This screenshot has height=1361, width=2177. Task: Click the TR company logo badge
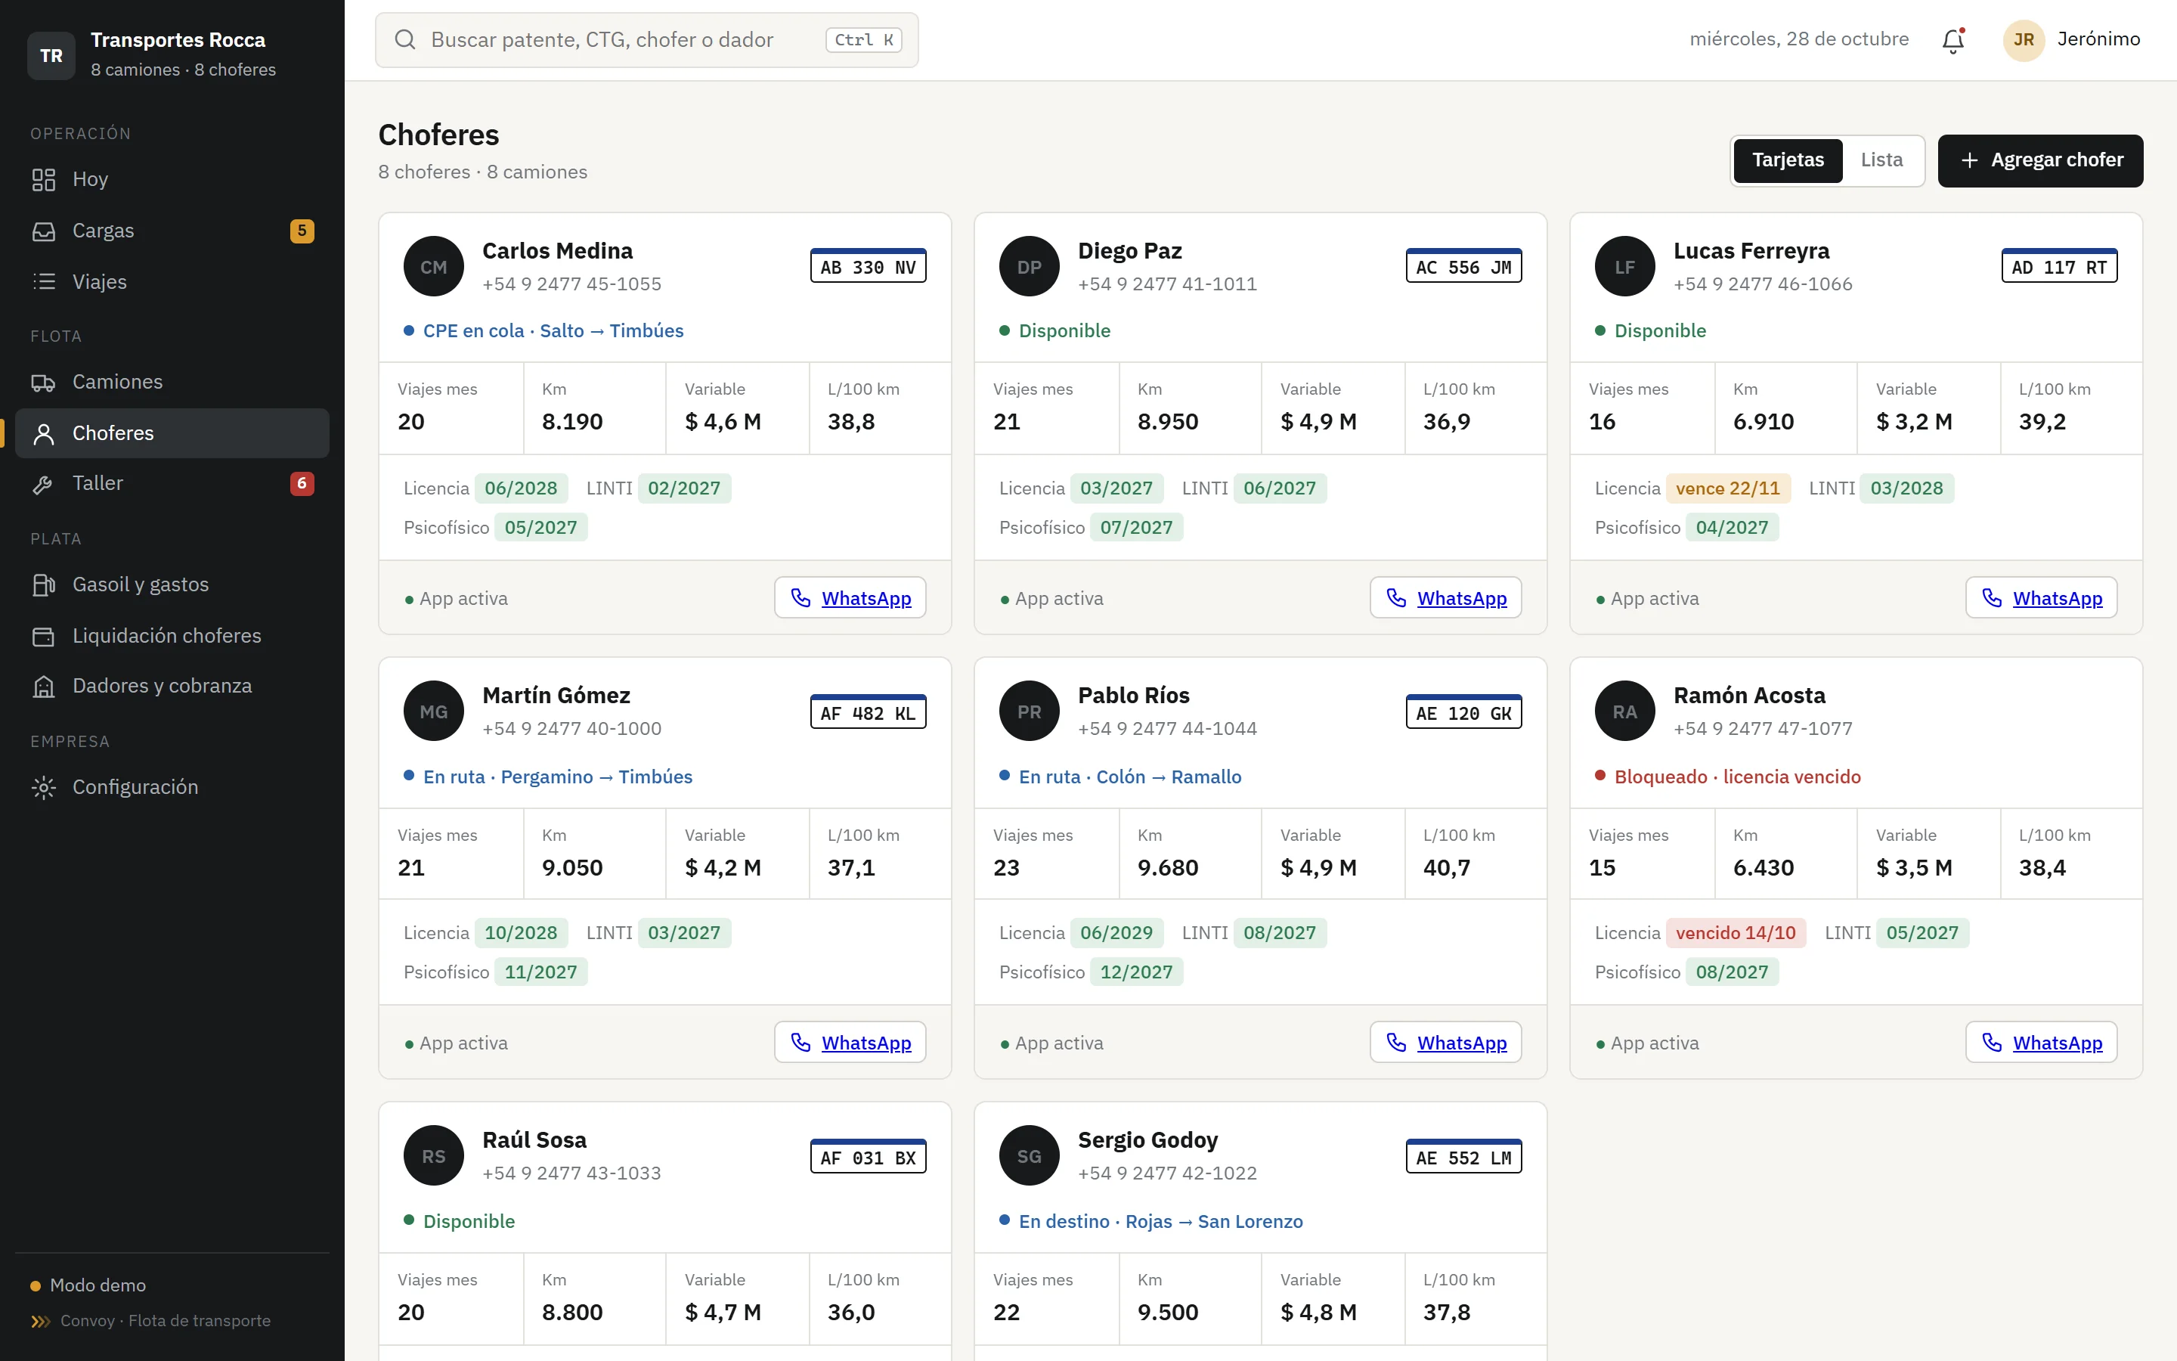(51, 56)
